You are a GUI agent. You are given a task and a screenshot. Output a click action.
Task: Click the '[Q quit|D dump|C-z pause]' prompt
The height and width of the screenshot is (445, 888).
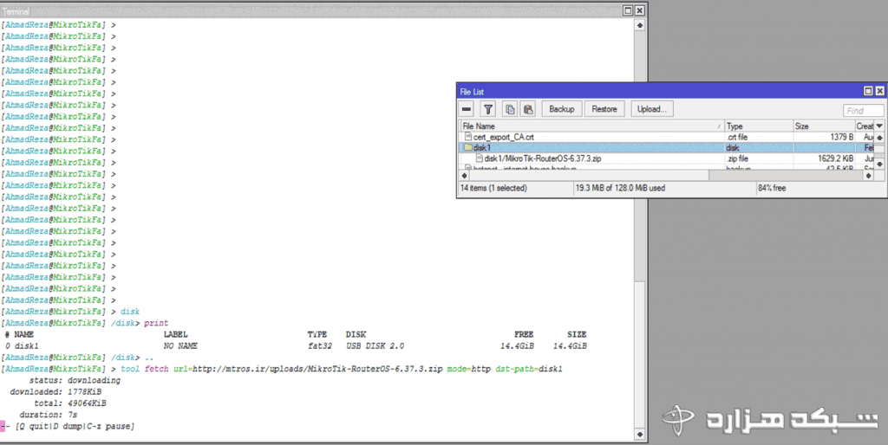pos(75,426)
